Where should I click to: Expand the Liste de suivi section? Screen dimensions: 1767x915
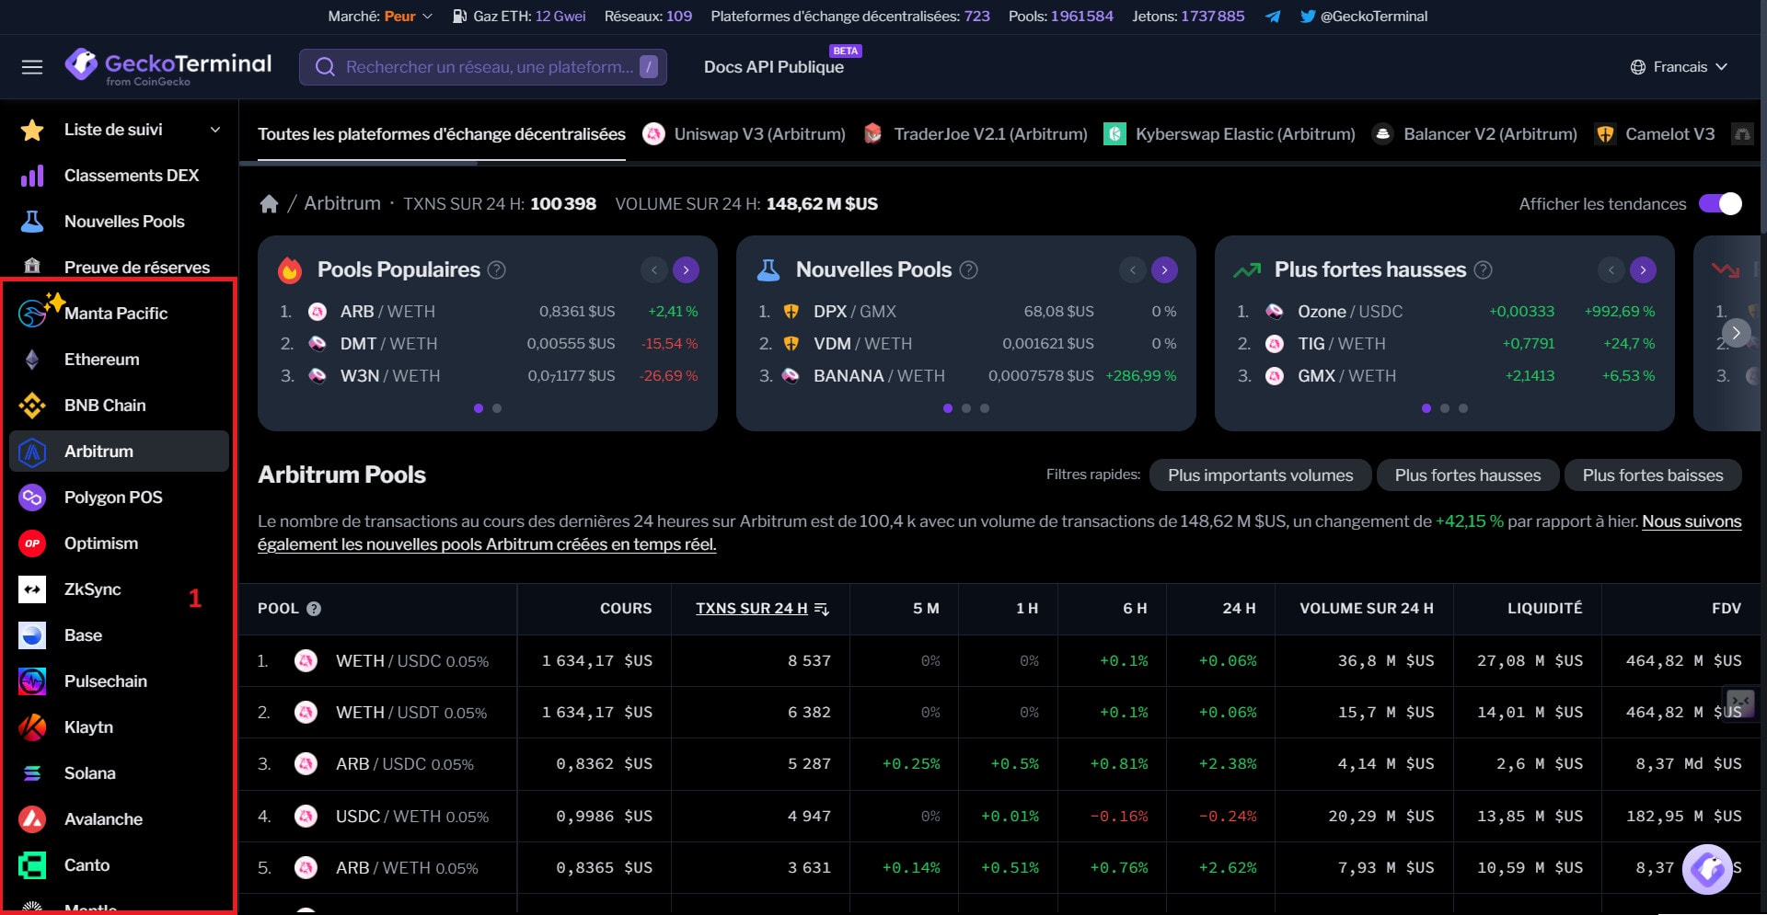(214, 130)
